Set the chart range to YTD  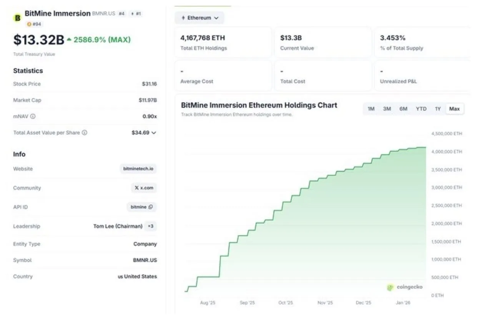coord(421,109)
